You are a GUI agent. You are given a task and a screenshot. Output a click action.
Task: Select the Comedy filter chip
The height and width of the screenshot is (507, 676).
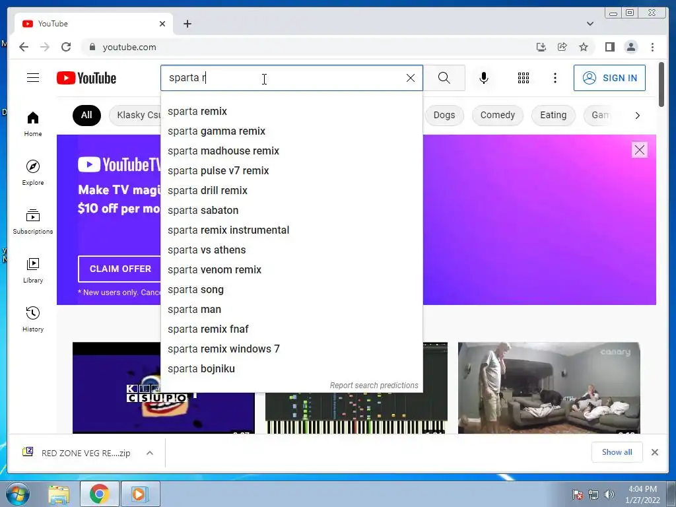point(498,115)
